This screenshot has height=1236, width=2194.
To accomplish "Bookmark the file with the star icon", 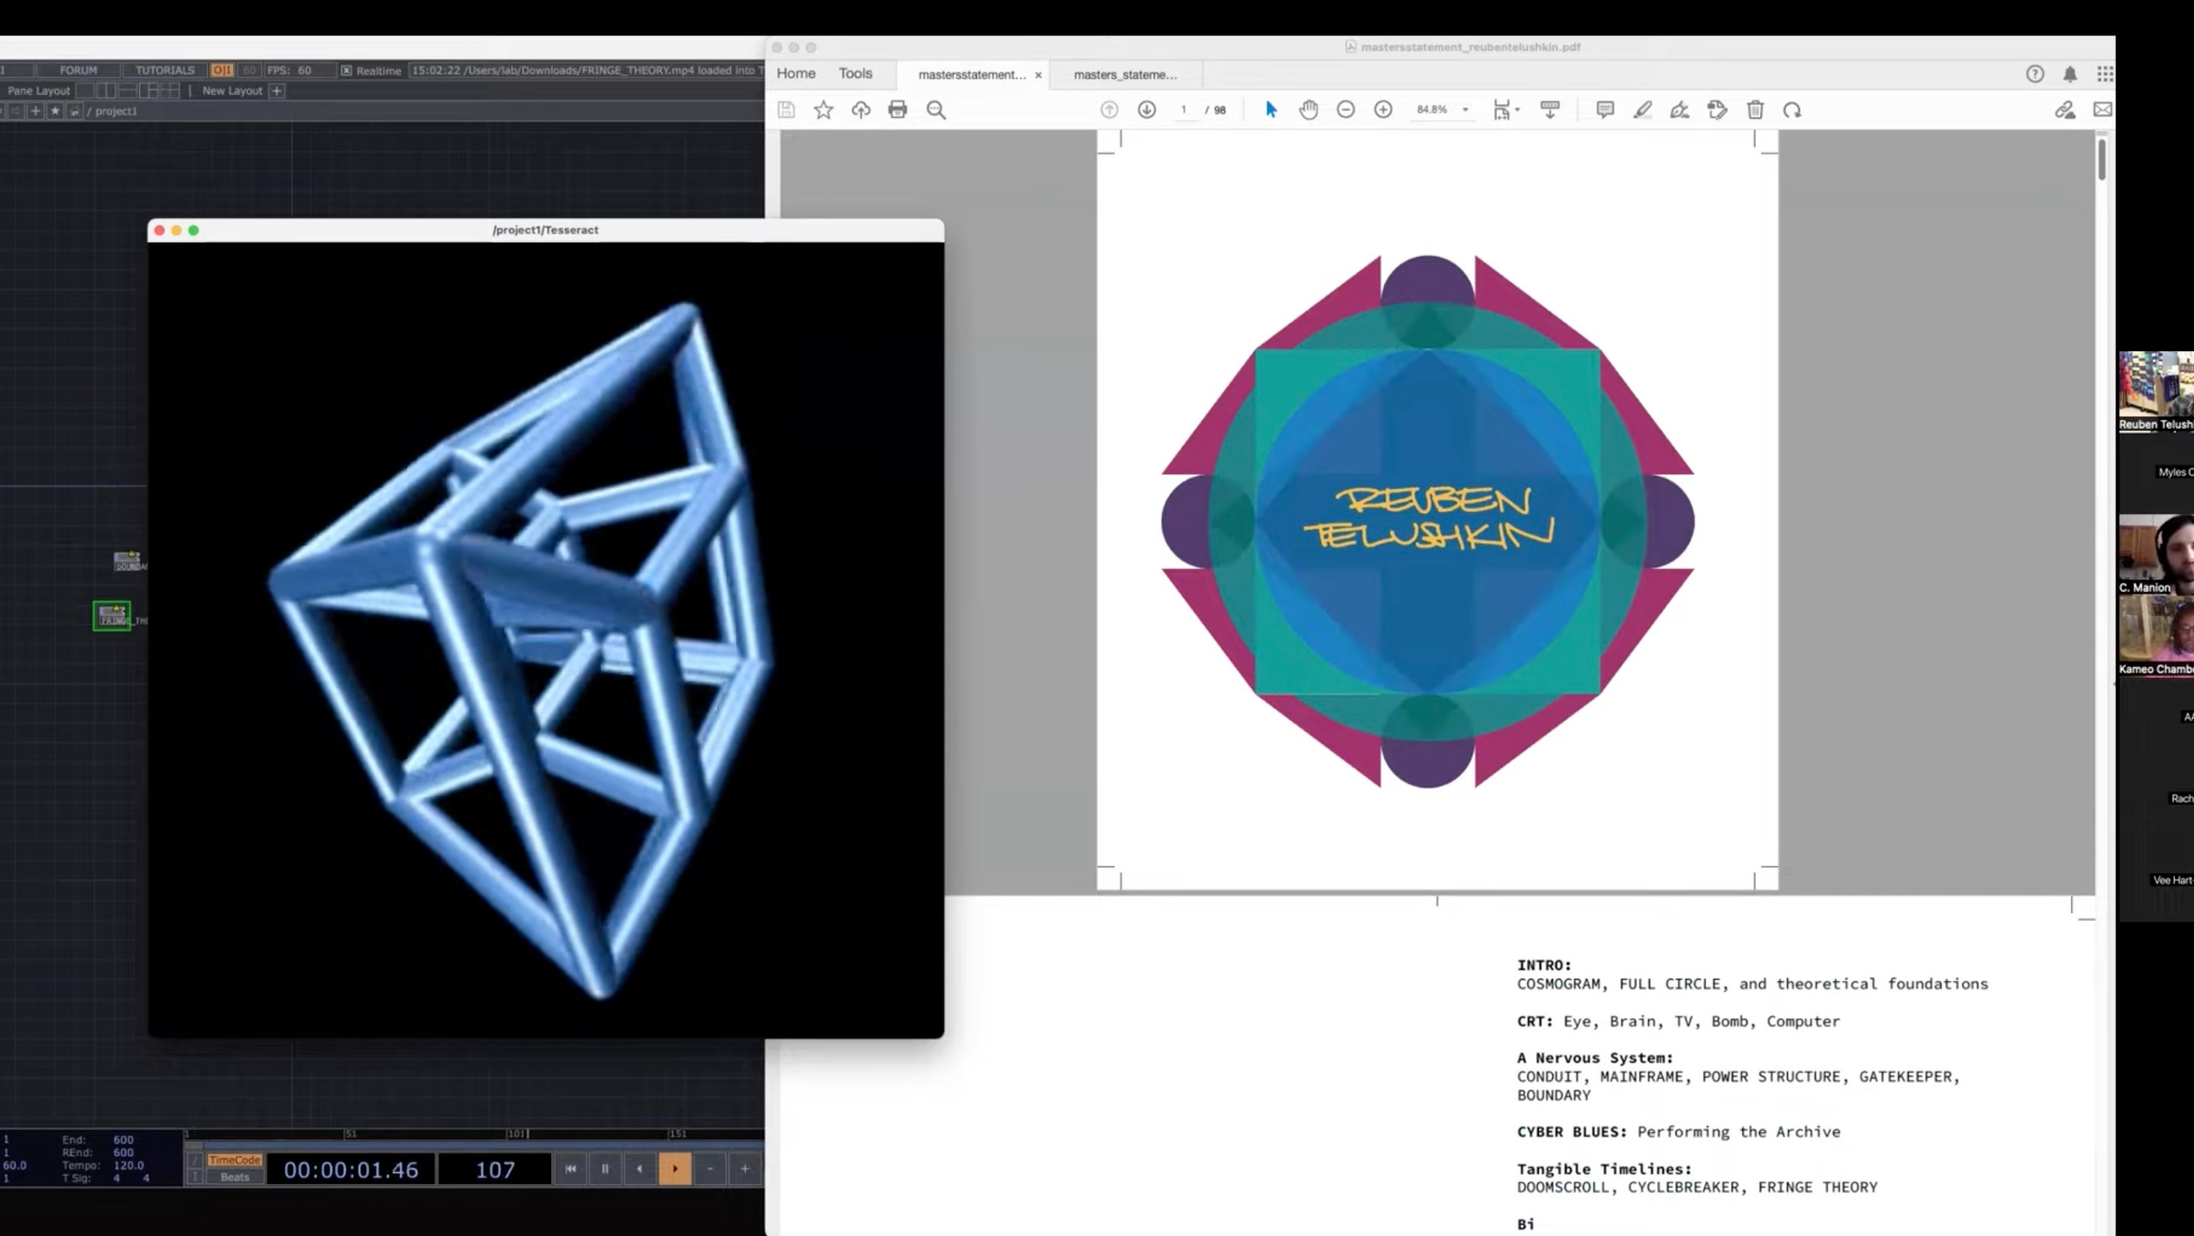I will point(823,110).
